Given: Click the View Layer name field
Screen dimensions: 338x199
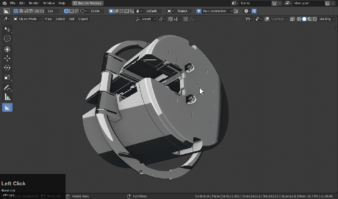Looking at the screenshot, I should coord(308,3).
